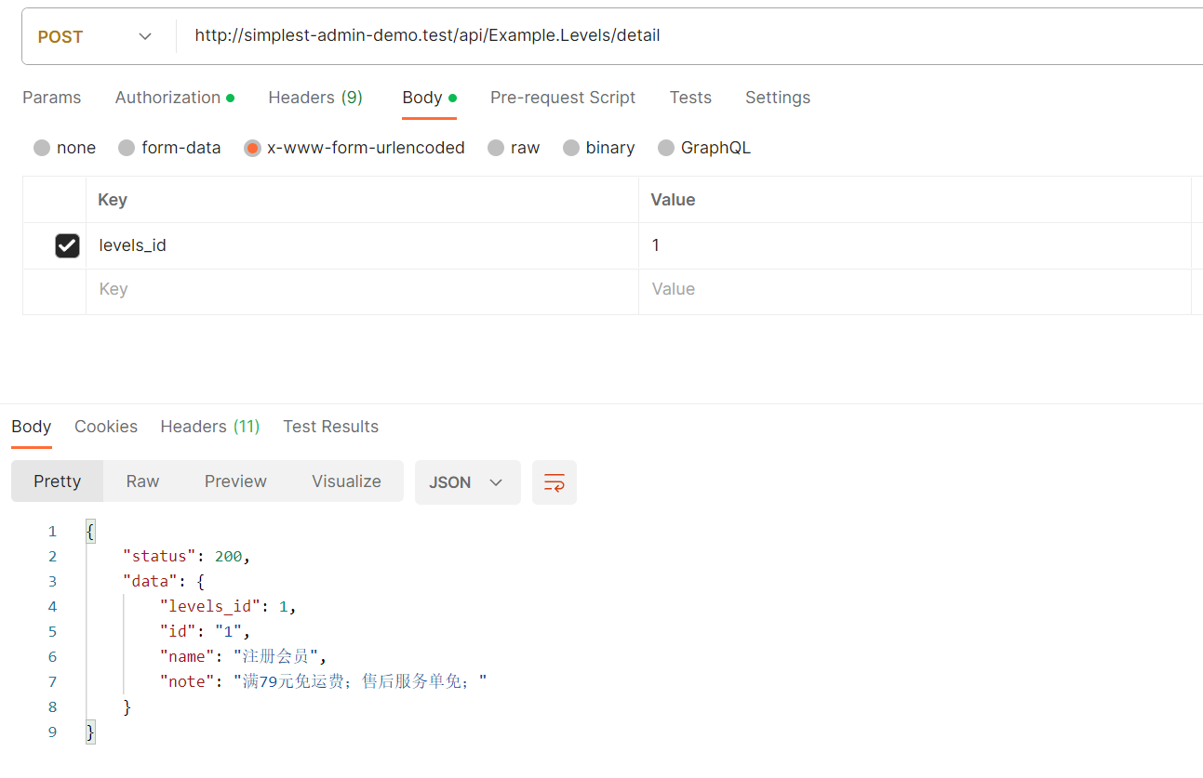The width and height of the screenshot is (1203, 778).
Task: Expand the JSON format dropdown
Action: coord(466,482)
